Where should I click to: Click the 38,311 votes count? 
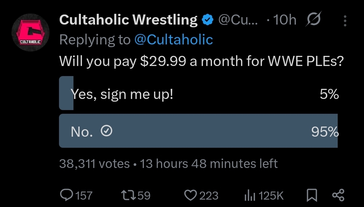(94, 164)
